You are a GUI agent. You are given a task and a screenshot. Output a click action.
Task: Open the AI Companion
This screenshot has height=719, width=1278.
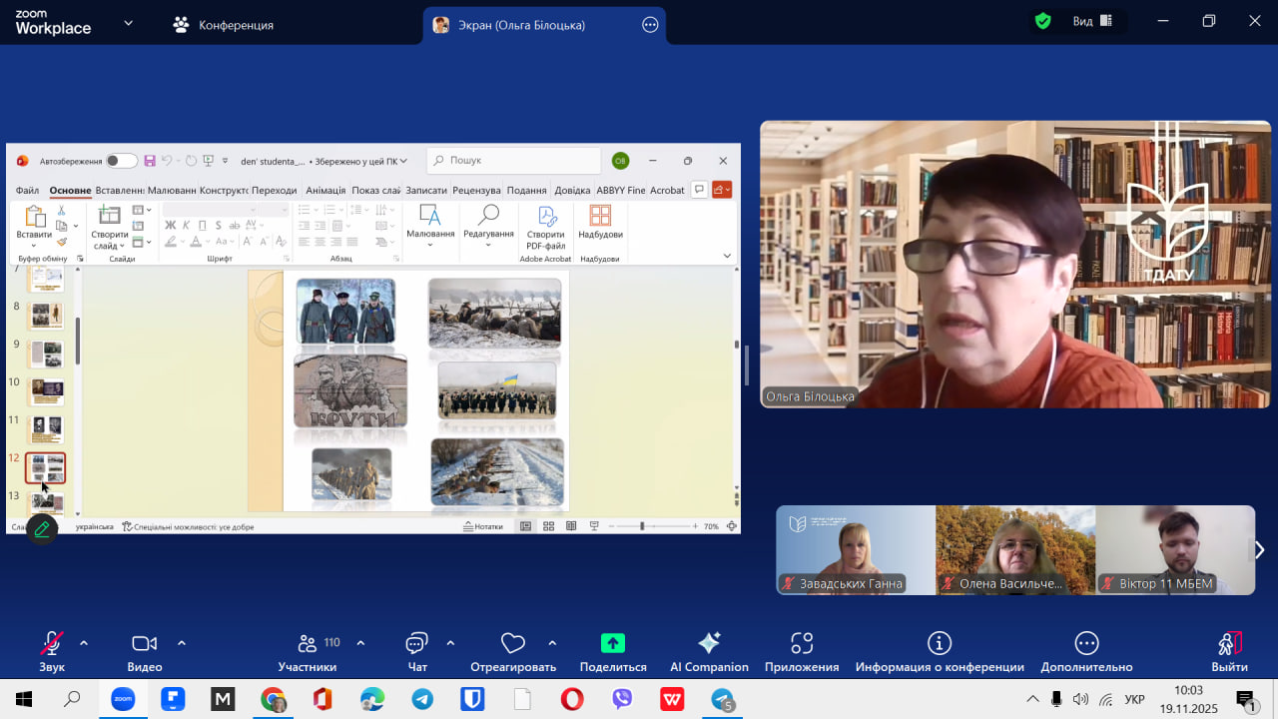pyautogui.click(x=709, y=644)
